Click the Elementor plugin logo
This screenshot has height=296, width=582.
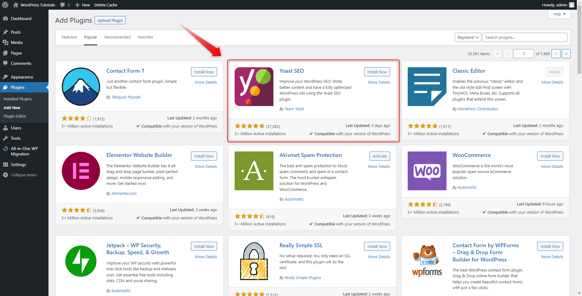(81, 171)
